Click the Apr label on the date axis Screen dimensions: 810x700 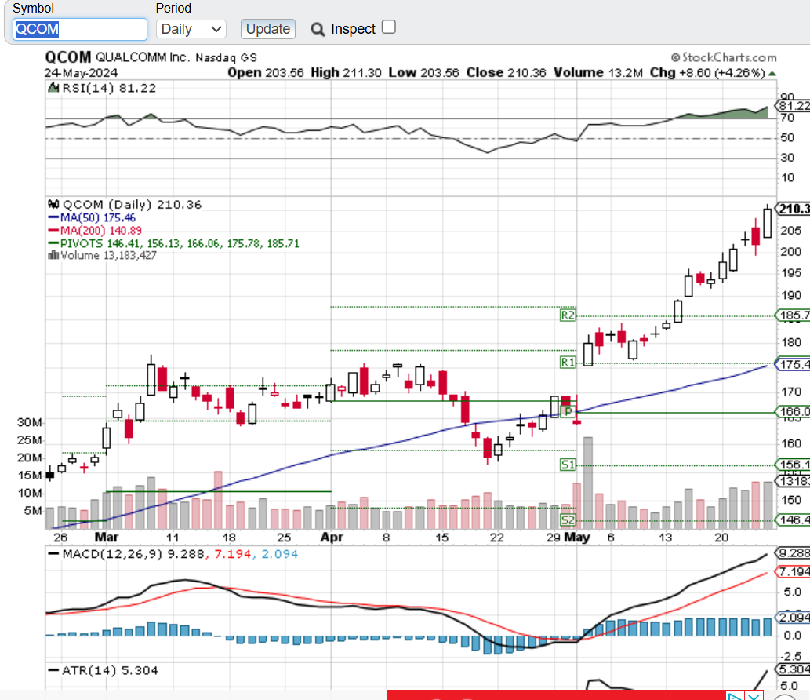332,537
